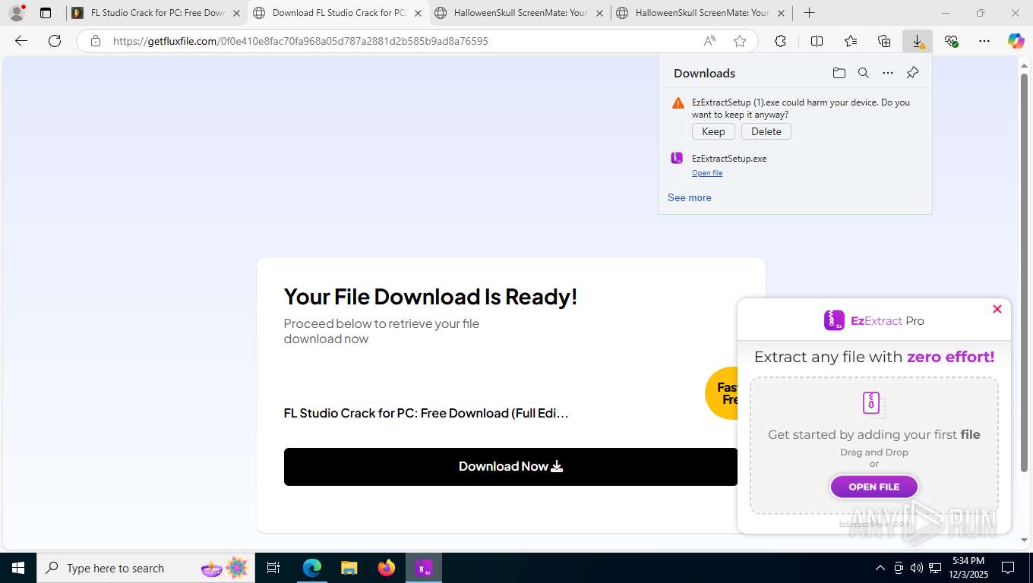Open the Windows Start menu
Image resolution: width=1033 pixels, height=583 pixels.
[18, 568]
